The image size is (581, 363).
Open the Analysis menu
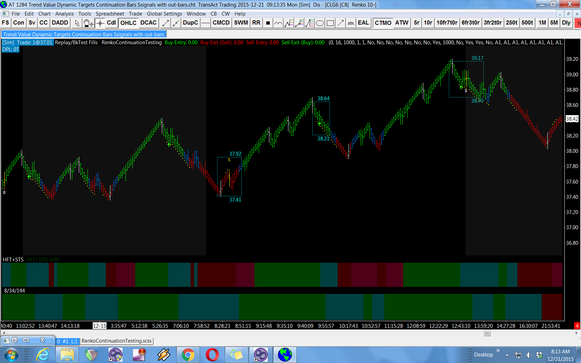pyautogui.click(x=64, y=14)
